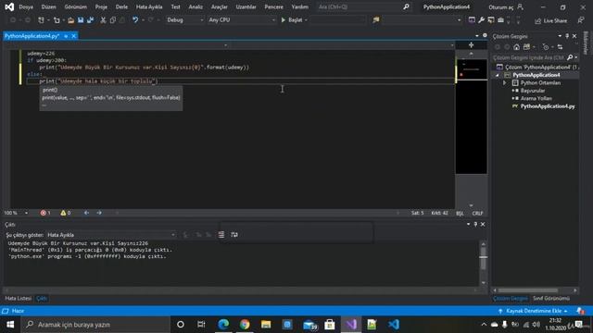Open the Hata Ayıkla output source dropdown

pyautogui.click(x=111, y=235)
